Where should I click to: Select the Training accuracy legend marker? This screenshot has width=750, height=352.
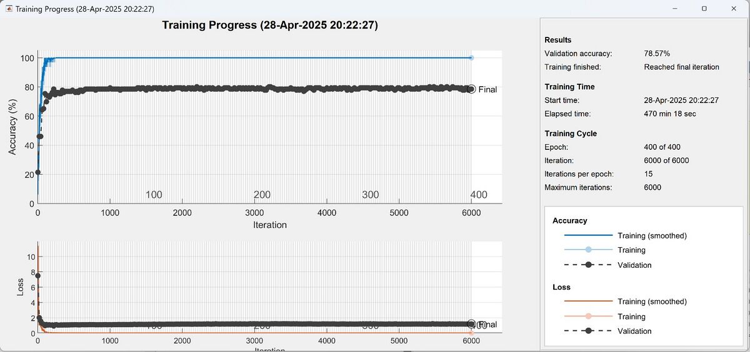[588, 250]
